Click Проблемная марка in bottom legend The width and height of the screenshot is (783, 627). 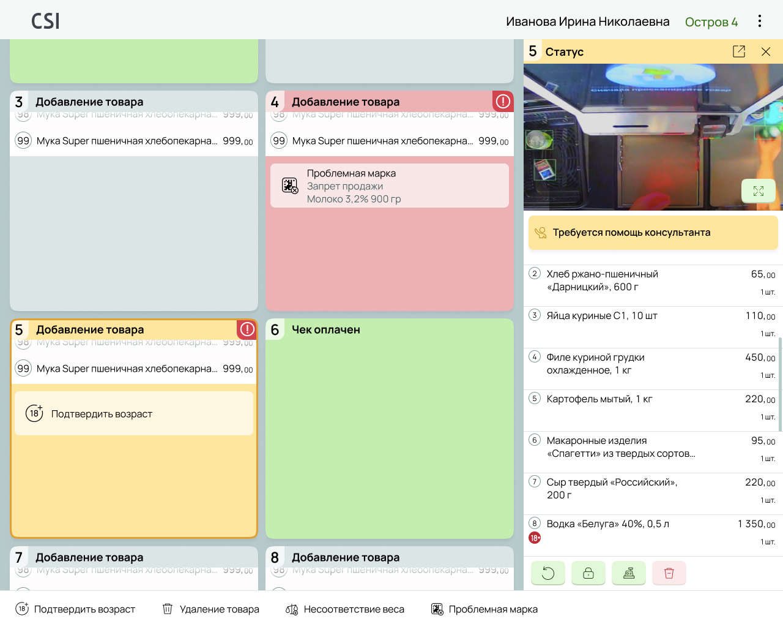click(x=493, y=609)
